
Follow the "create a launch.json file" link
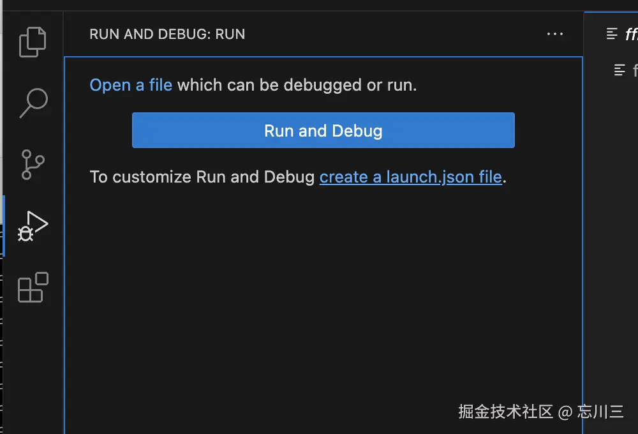tap(410, 177)
